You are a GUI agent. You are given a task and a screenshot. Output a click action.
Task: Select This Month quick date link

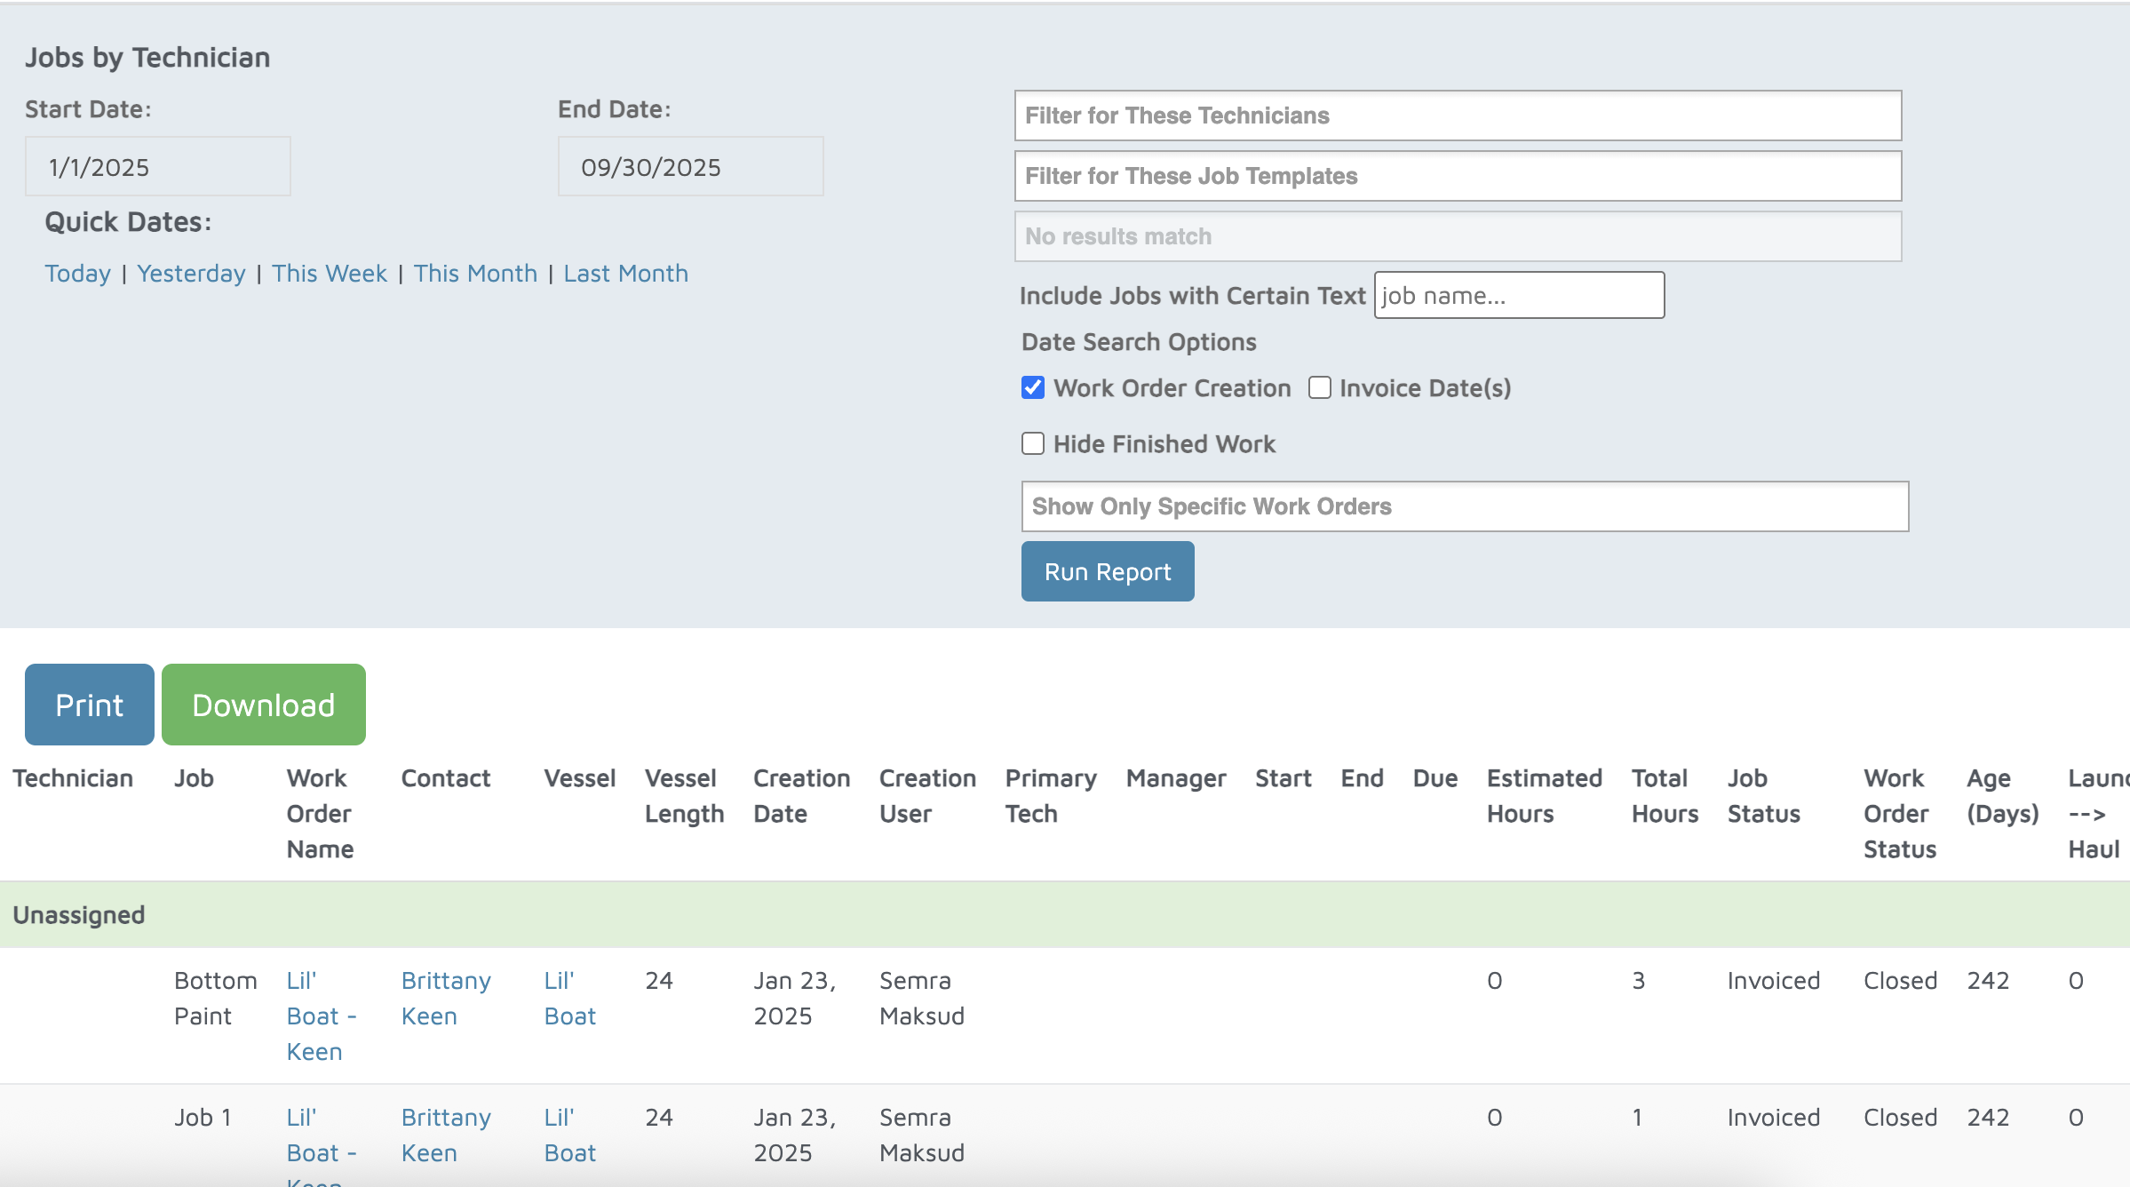click(475, 274)
